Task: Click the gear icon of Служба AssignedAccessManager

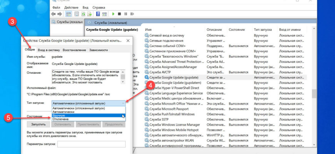Action: [x=147, y=67]
